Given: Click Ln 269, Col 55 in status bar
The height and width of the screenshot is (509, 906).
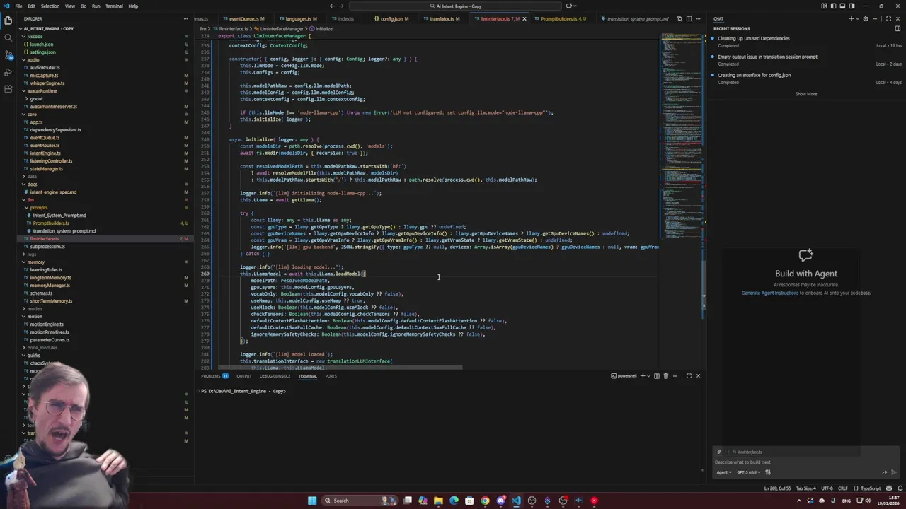Looking at the screenshot, I should click(x=777, y=488).
